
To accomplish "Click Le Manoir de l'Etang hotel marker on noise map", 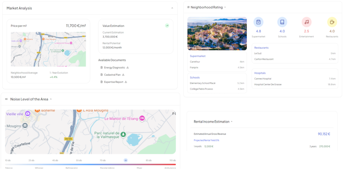I will (x=142, y=118).
